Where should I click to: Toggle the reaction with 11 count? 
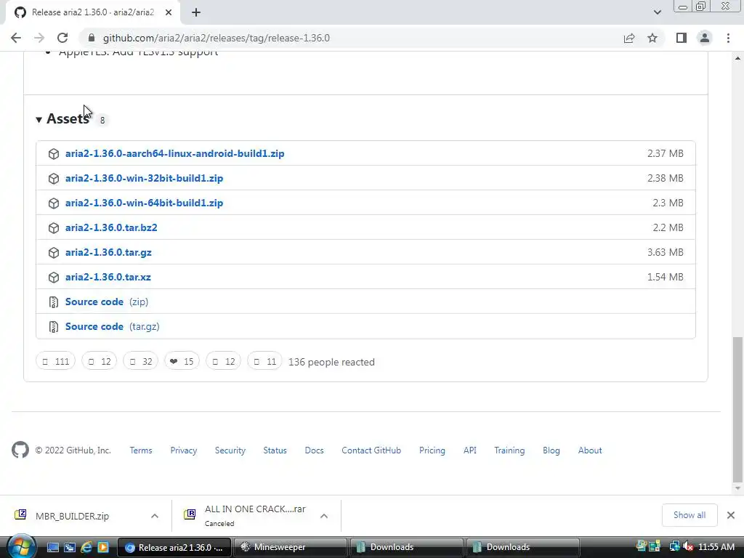pyautogui.click(x=264, y=362)
